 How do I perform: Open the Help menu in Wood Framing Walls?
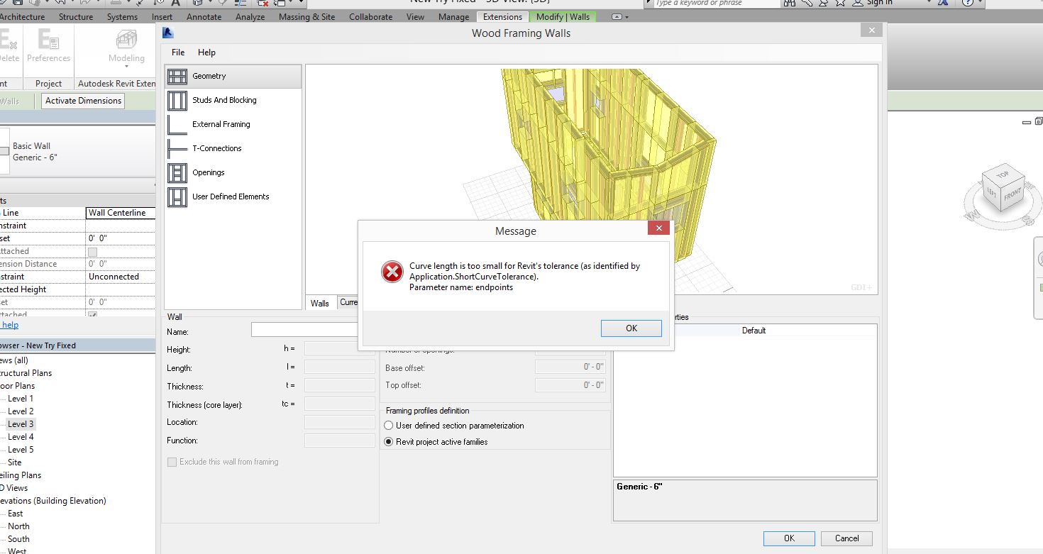pos(206,52)
